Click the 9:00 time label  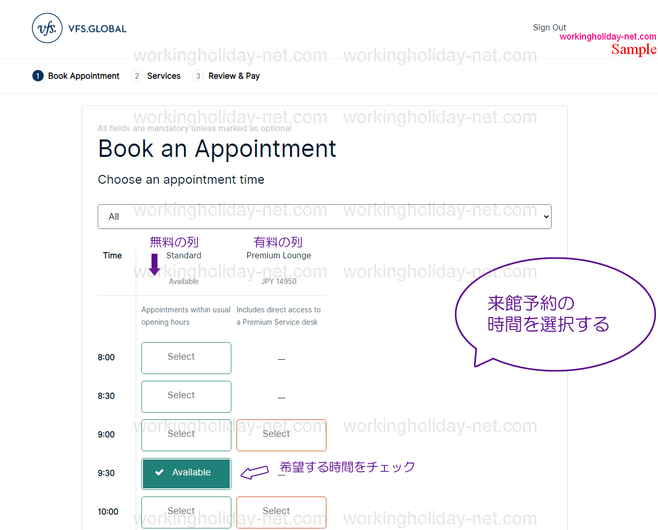pos(106,434)
